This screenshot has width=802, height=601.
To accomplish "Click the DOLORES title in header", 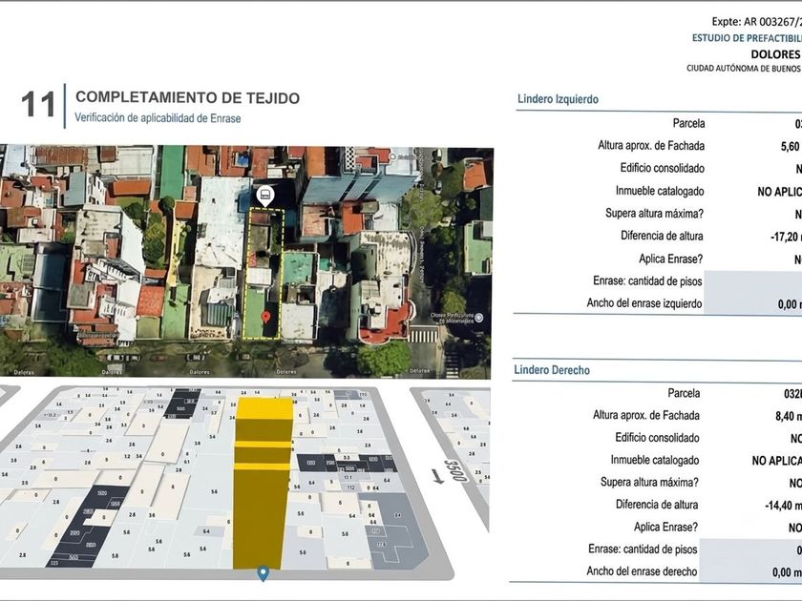I will click(x=775, y=54).
